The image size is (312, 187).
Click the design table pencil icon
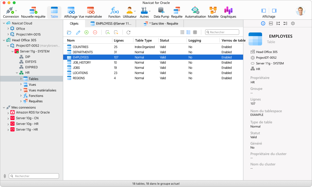point(78,32)
